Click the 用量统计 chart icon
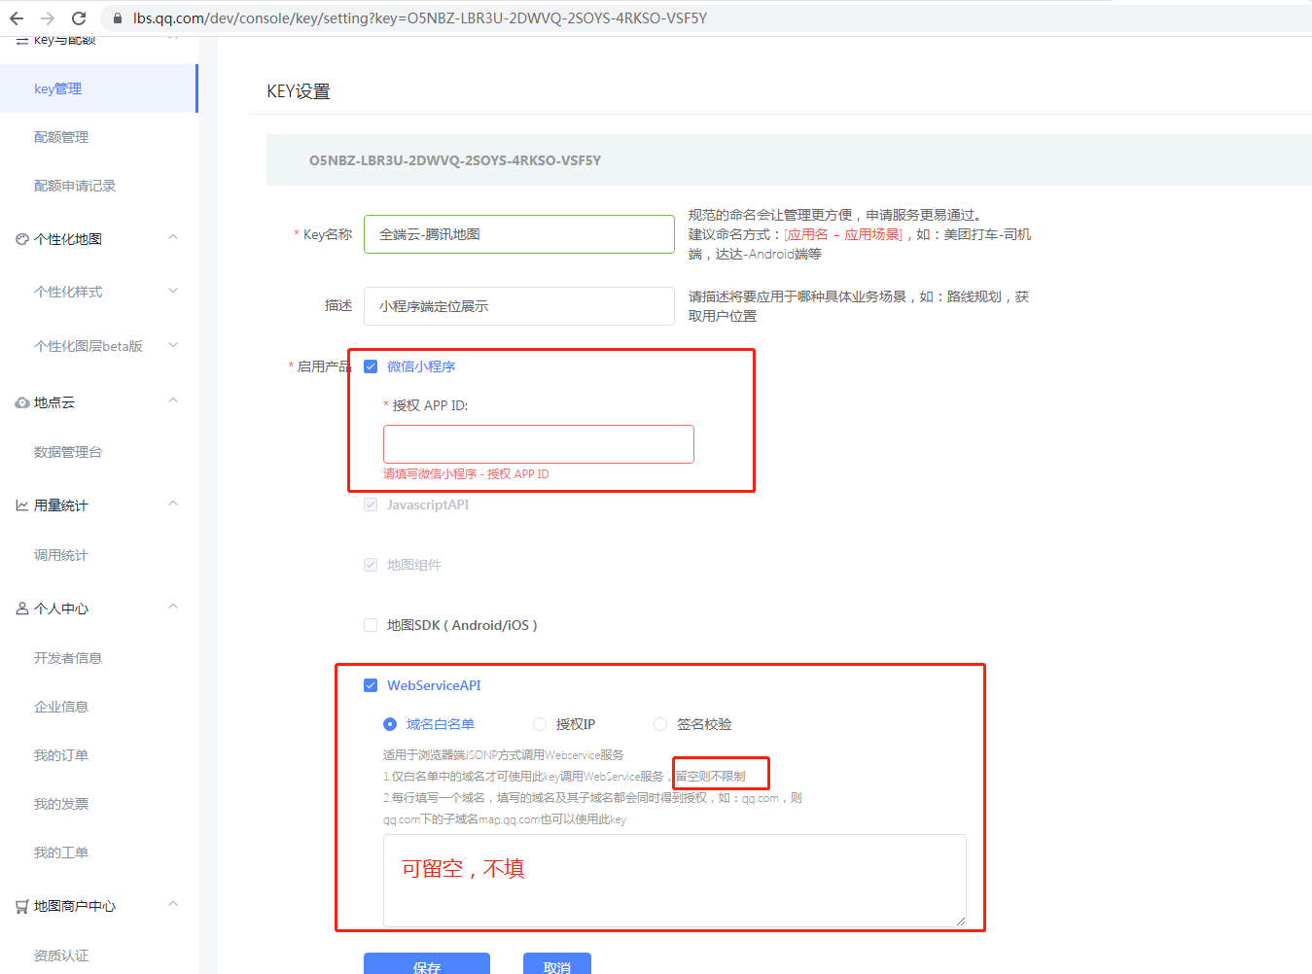 point(22,505)
